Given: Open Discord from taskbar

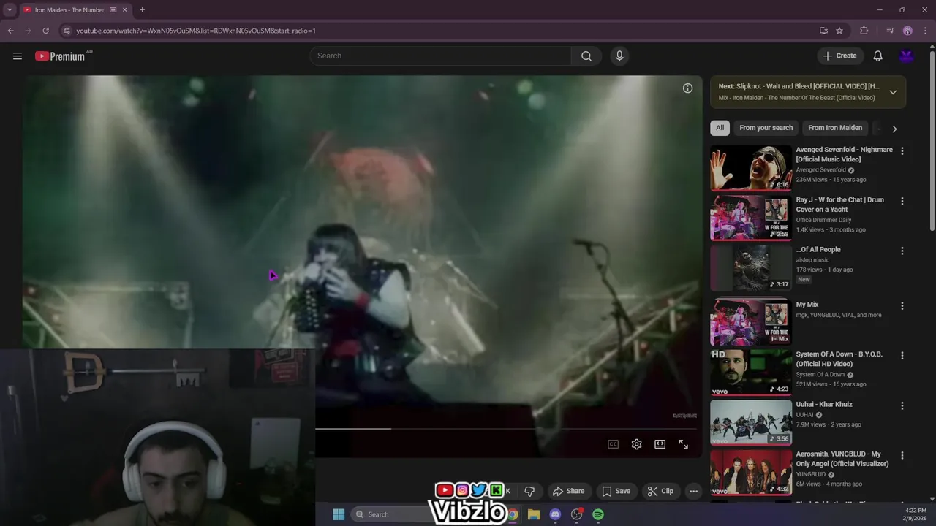Looking at the screenshot, I should click(x=555, y=514).
